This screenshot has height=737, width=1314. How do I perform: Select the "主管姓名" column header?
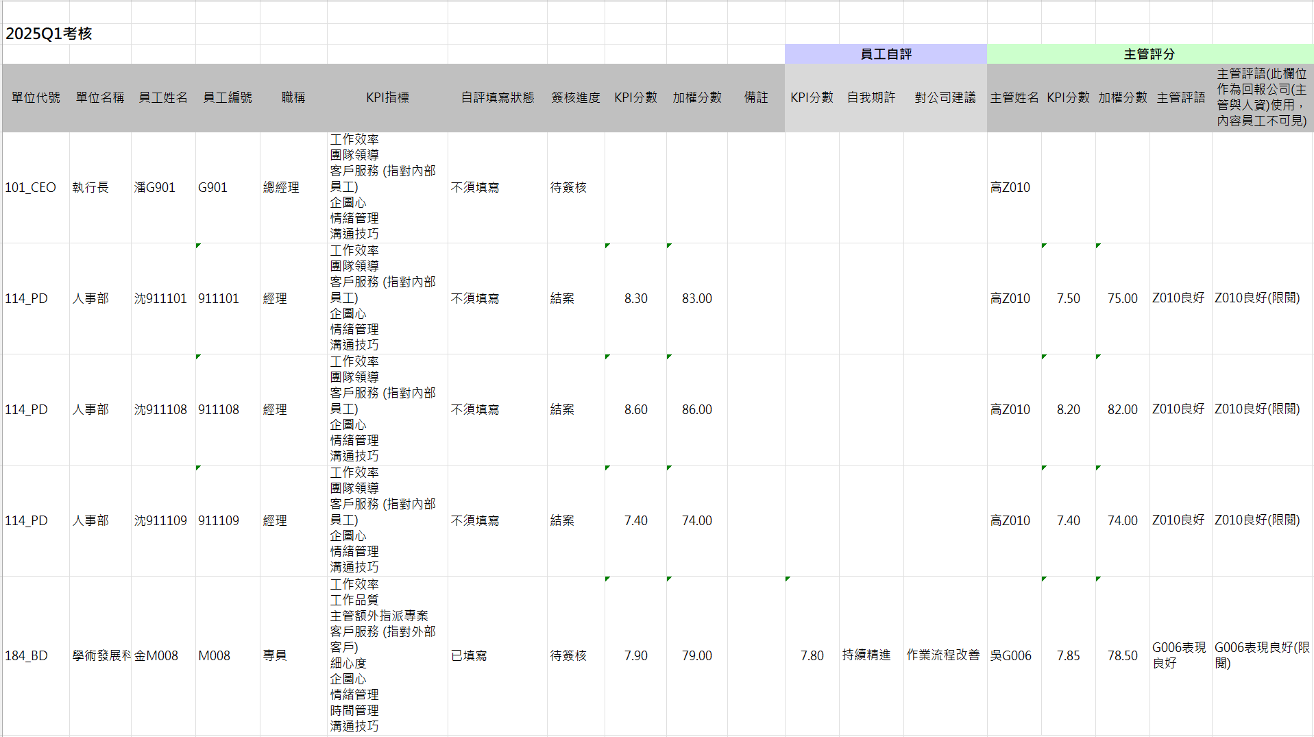coord(1014,97)
